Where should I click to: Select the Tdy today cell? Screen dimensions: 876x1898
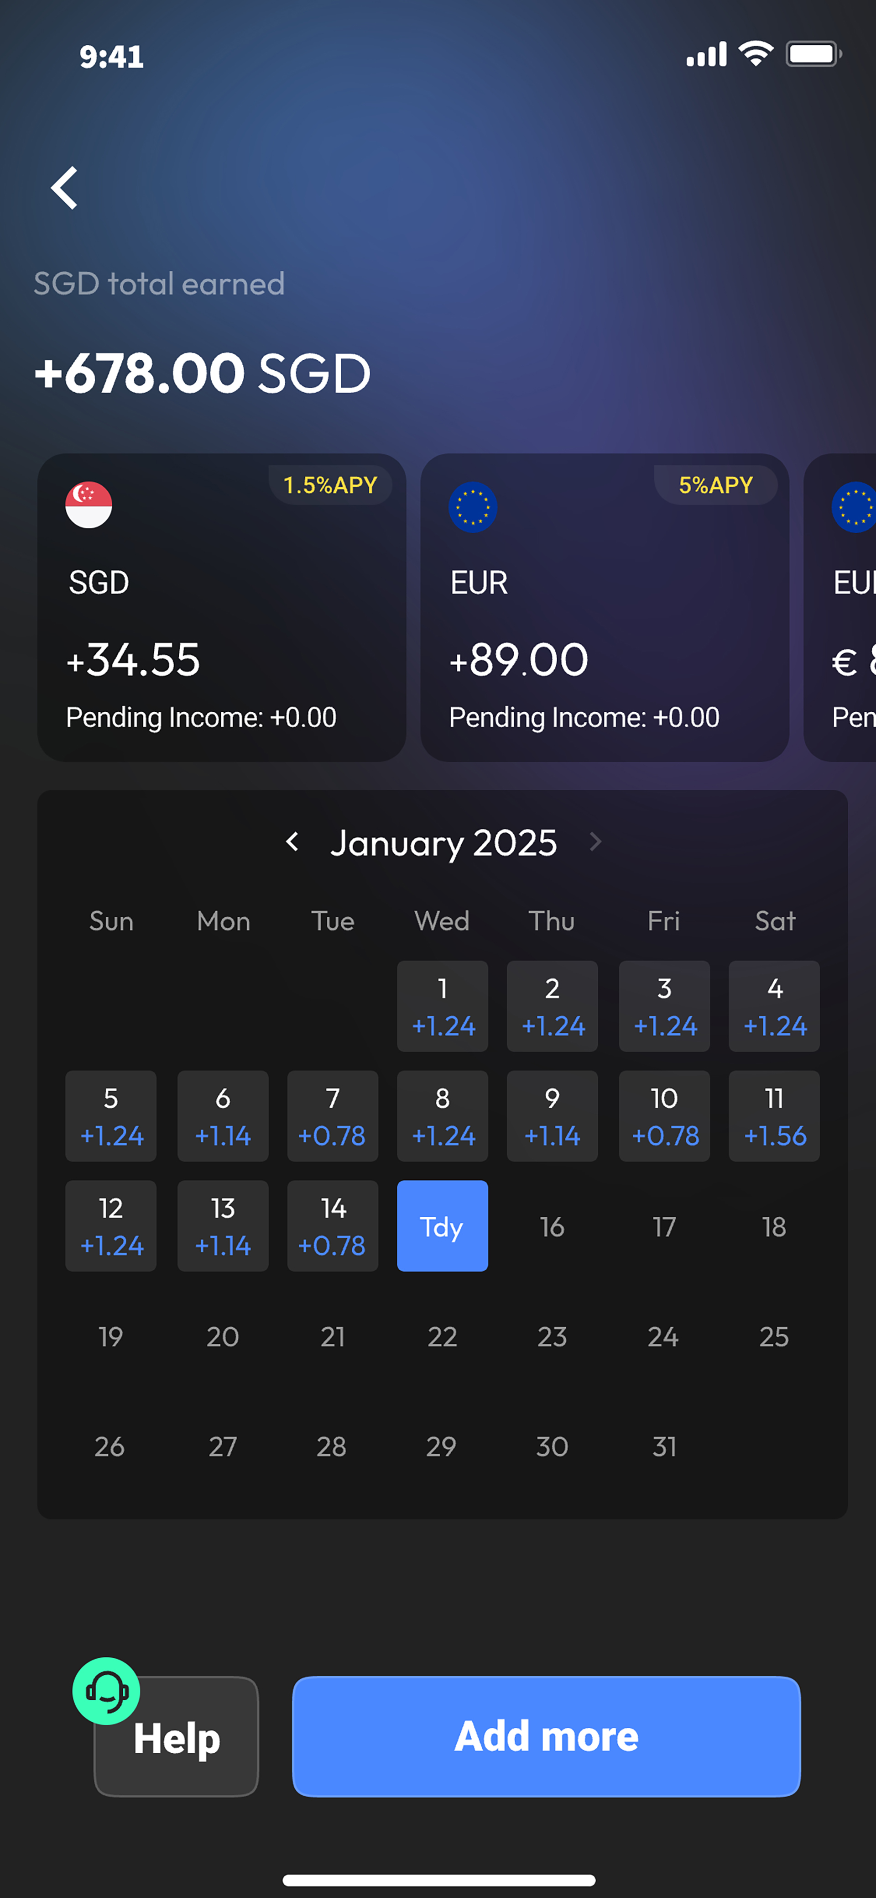442,1226
